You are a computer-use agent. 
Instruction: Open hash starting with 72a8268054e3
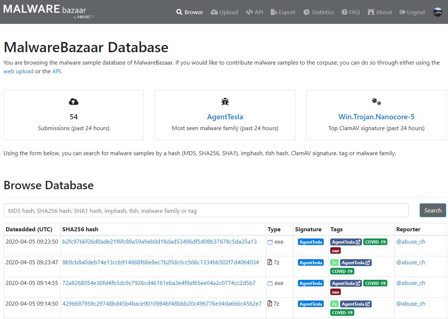point(159,283)
